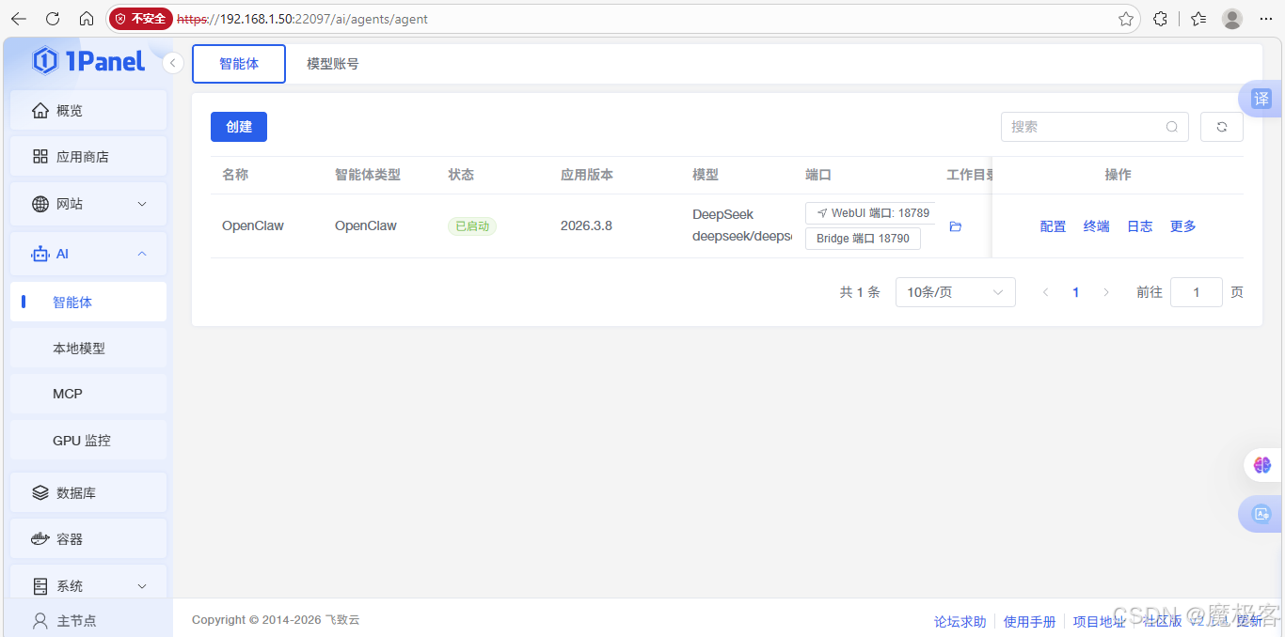1285x637 pixels.
Task: Open browser extensions puzzle icon
Action: pos(1161,19)
